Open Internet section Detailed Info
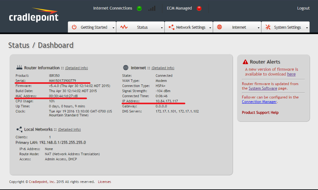This screenshot has height=190, width=318. (x=163, y=68)
